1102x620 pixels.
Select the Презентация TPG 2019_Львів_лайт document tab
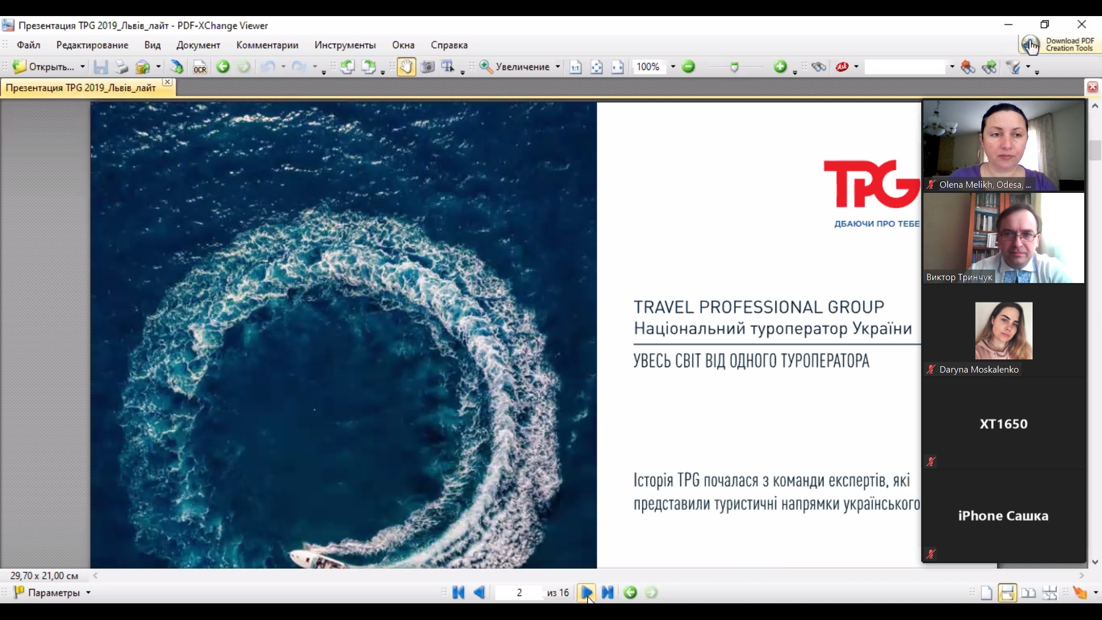(x=81, y=88)
